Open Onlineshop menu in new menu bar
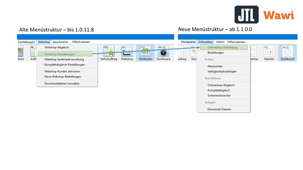The width and height of the screenshot is (303, 170). pos(205,42)
